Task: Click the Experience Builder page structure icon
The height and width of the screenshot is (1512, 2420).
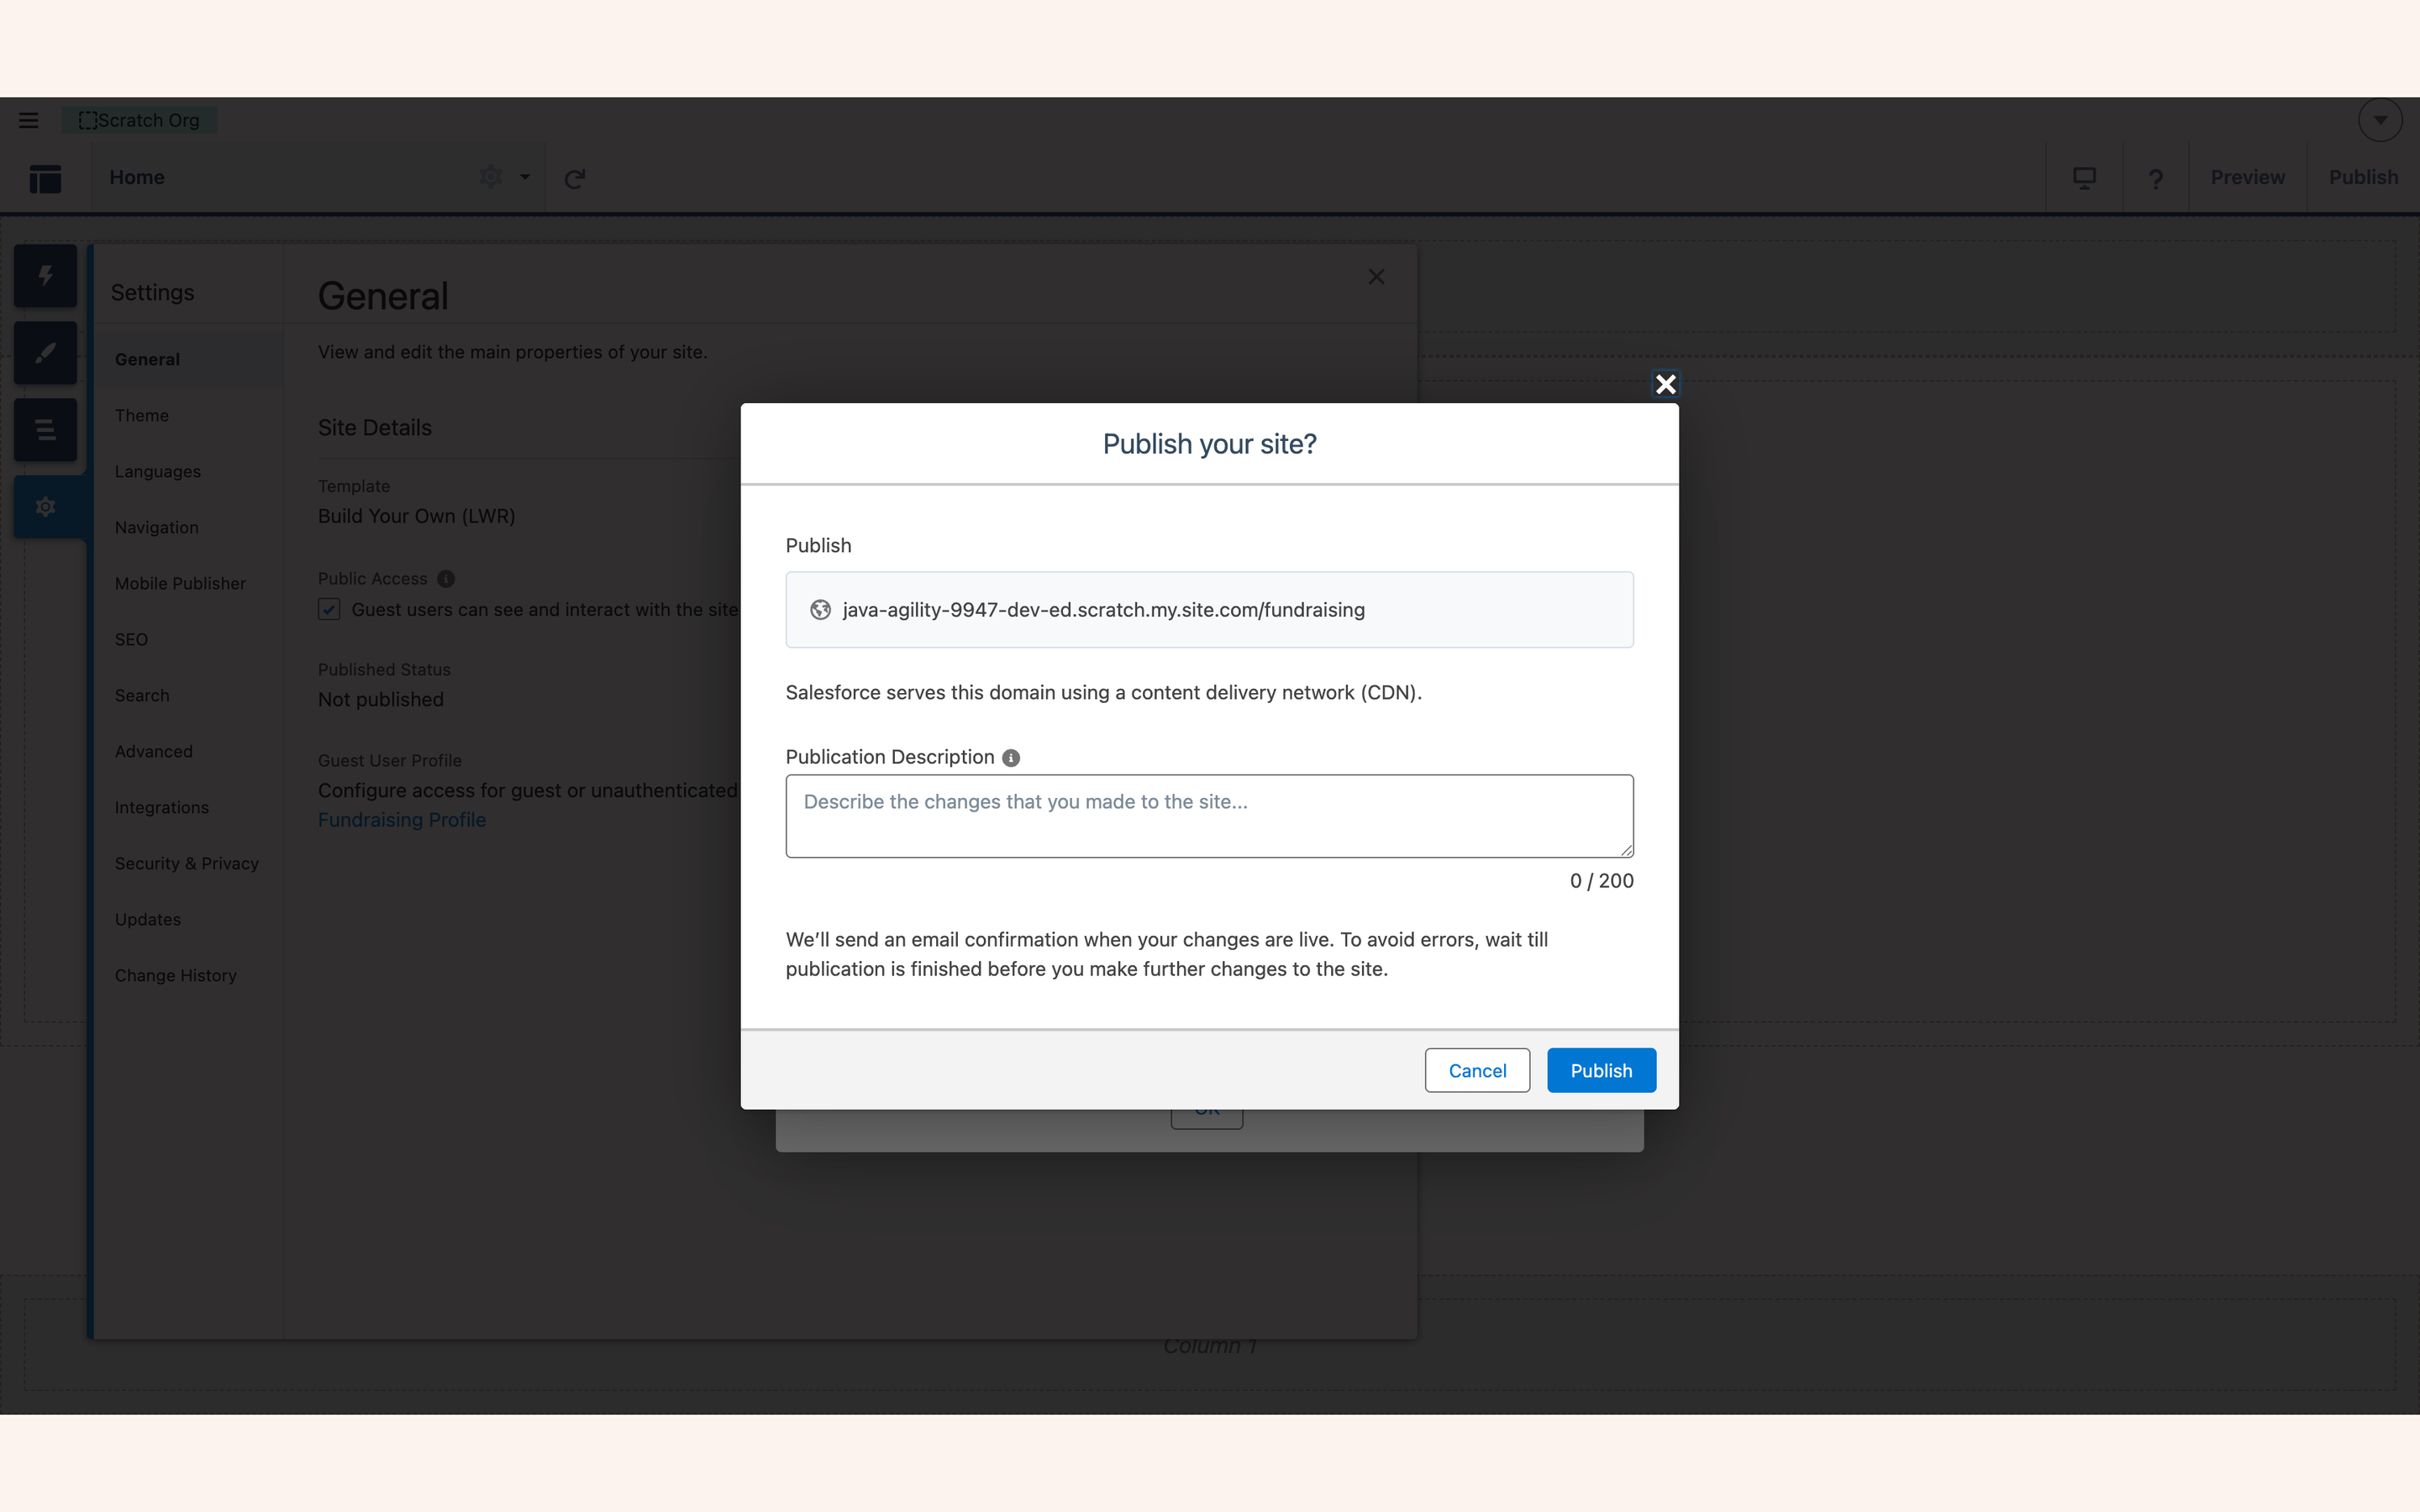Action: coord(45,178)
